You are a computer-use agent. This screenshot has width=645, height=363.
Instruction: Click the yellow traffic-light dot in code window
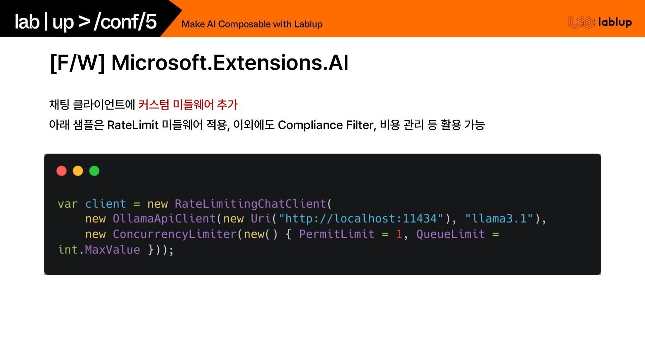(x=78, y=171)
